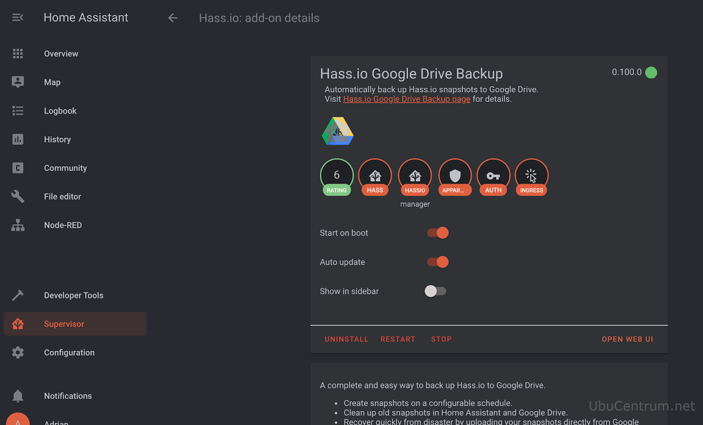Open File editor in the sidebar

point(75,196)
